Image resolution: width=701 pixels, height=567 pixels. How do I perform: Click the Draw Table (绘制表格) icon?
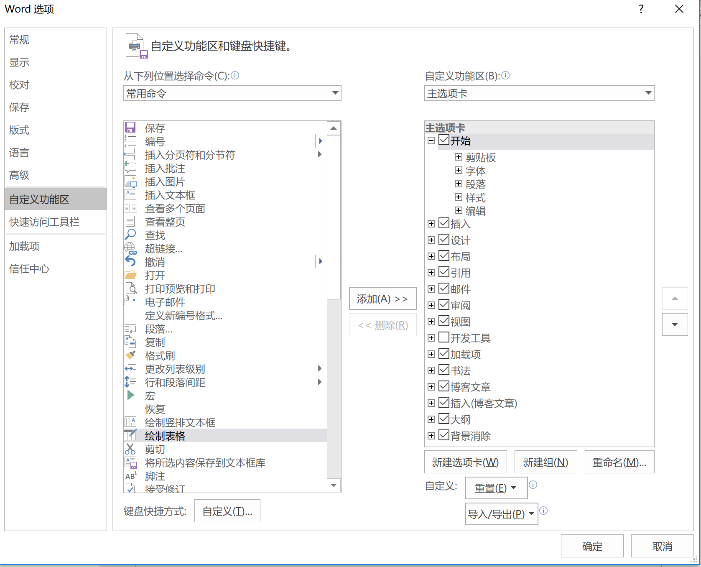[130, 435]
